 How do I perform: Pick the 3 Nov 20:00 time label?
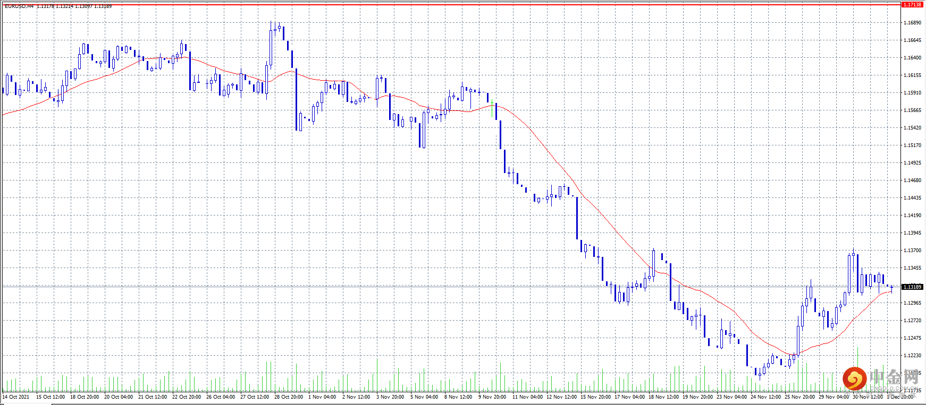(x=390, y=397)
